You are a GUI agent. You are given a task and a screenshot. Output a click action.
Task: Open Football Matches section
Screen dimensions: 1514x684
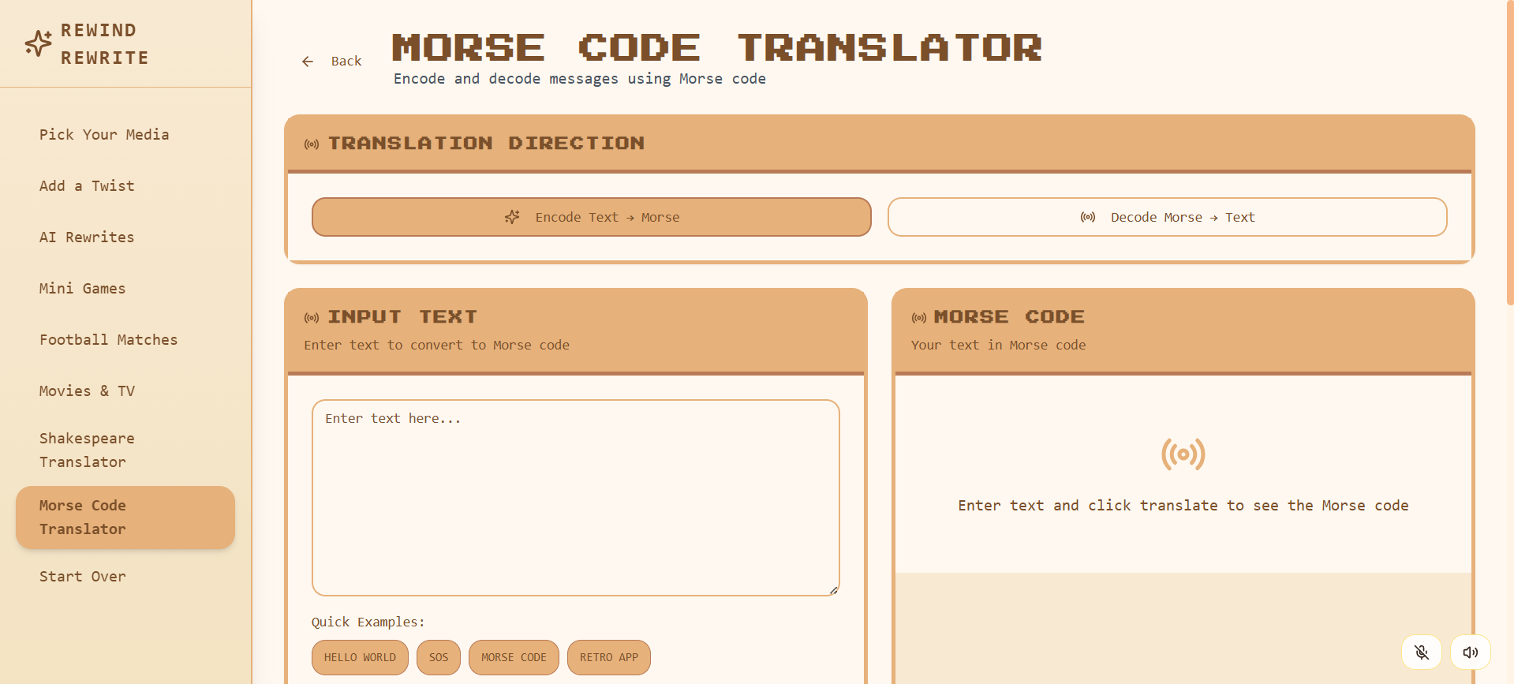point(125,340)
